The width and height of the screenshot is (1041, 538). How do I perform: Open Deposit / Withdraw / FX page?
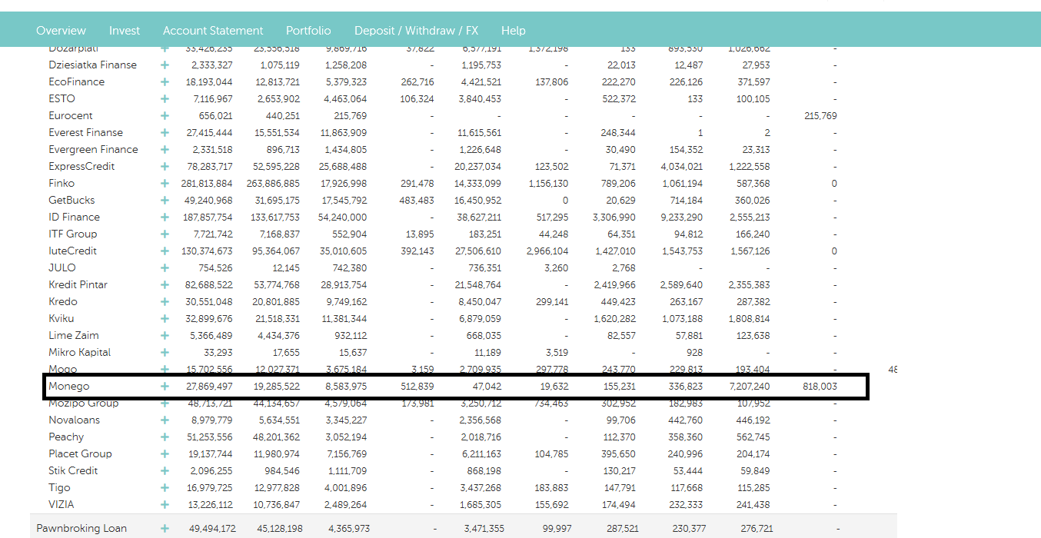click(x=416, y=31)
